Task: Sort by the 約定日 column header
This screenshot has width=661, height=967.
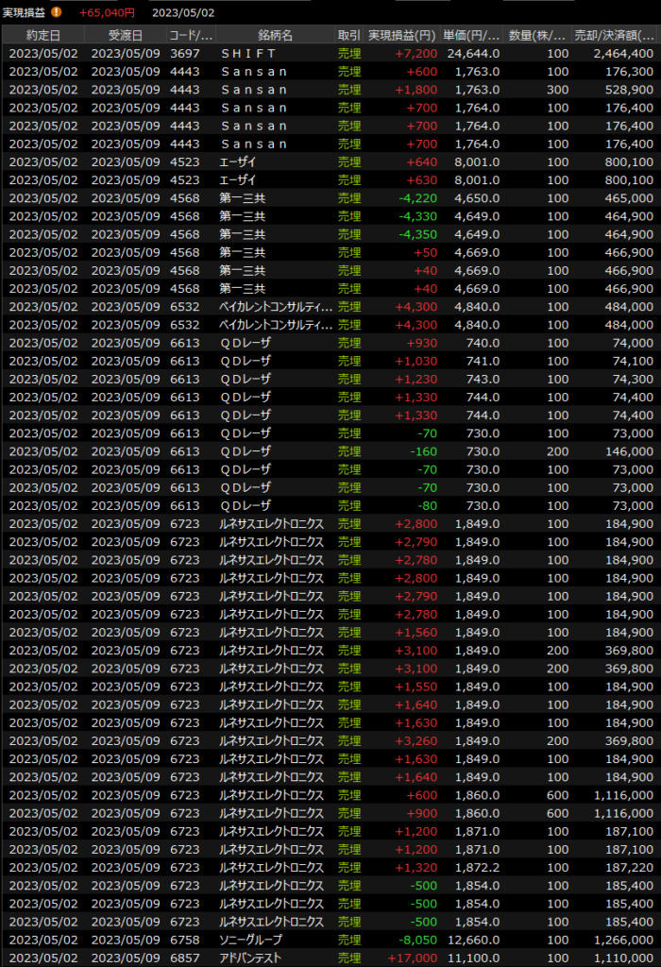Action: point(42,35)
